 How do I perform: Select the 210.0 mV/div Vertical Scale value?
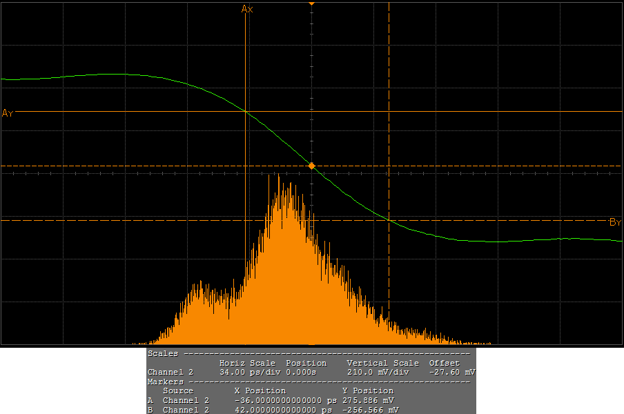(x=378, y=372)
